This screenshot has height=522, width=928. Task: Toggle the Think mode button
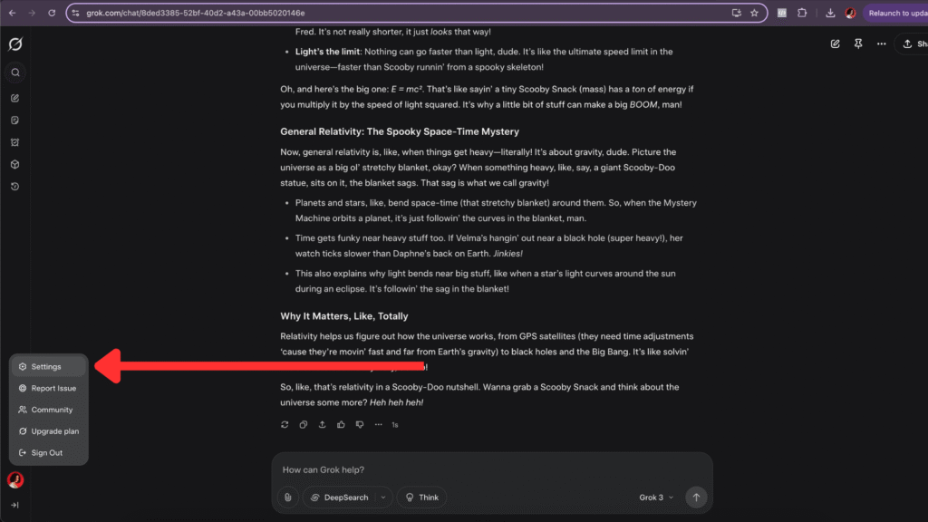[421, 498]
